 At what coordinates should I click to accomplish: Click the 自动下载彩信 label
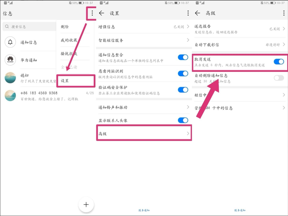click(207, 45)
